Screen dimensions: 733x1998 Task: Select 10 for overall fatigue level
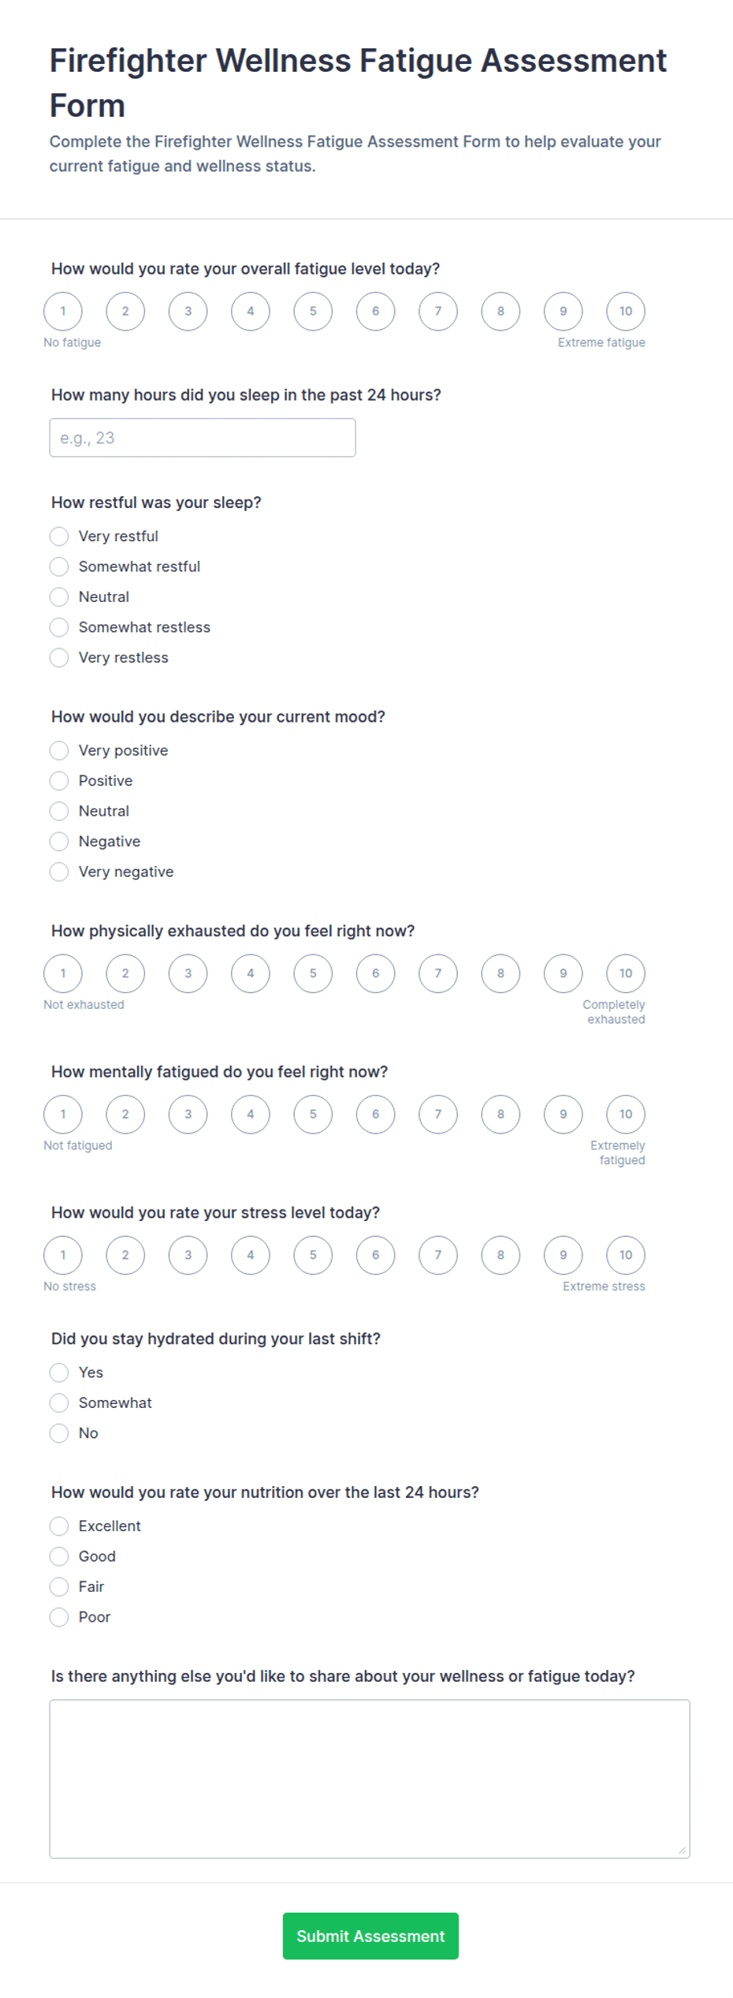point(626,311)
